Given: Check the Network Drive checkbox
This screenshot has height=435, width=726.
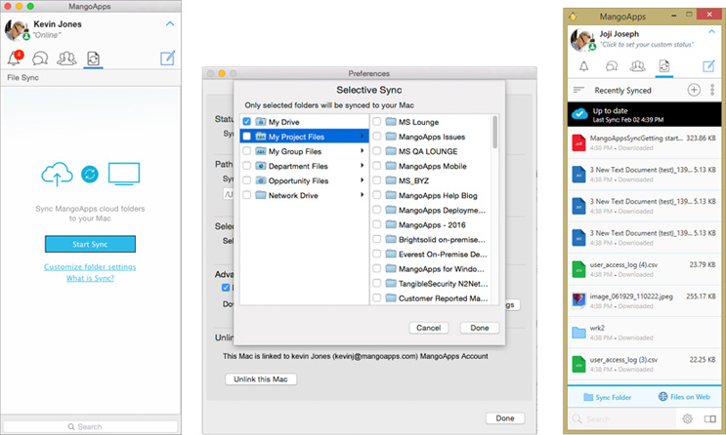Looking at the screenshot, I should (x=247, y=195).
